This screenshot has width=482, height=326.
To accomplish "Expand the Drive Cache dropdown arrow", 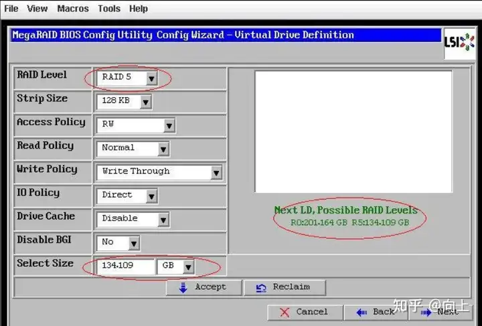I will [x=163, y=220].
